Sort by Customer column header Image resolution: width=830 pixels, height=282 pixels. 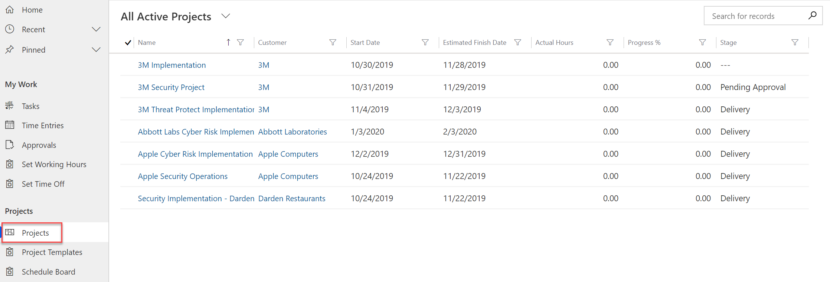pos(272,43)
